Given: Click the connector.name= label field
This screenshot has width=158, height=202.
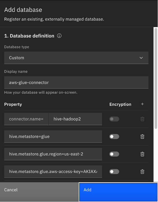Looking at the screenshot, I should (26, 119).
